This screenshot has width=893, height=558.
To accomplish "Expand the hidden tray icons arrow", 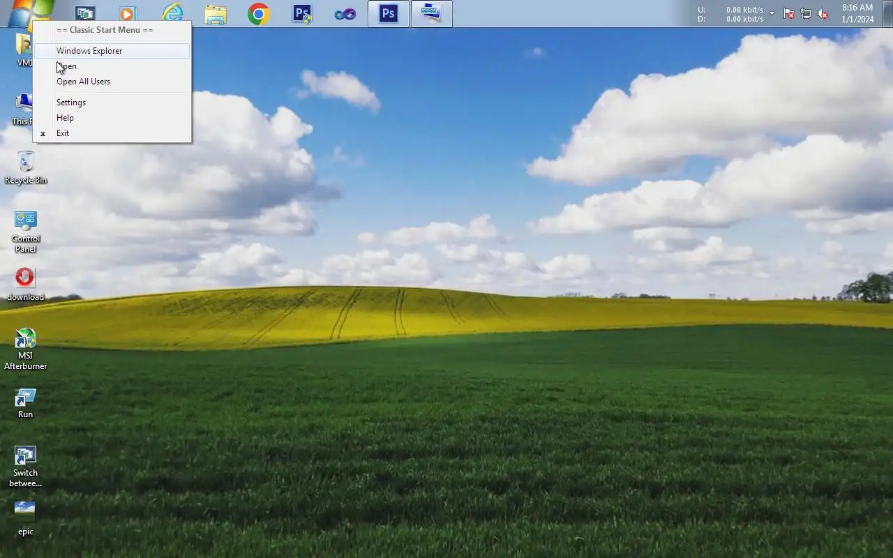I will pyautogui.click(x=772, y=13).
